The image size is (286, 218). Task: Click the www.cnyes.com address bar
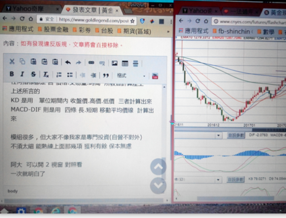pyautogui.click(x=249, y=22)
